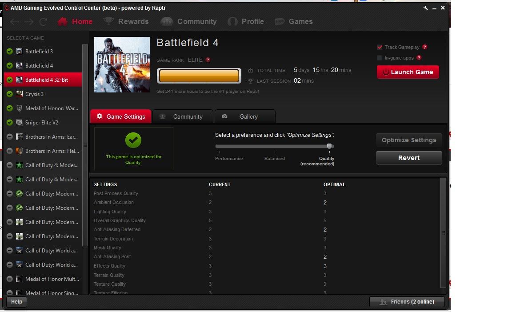Click the Overall Graphics Quality setting row

(265, 220)
